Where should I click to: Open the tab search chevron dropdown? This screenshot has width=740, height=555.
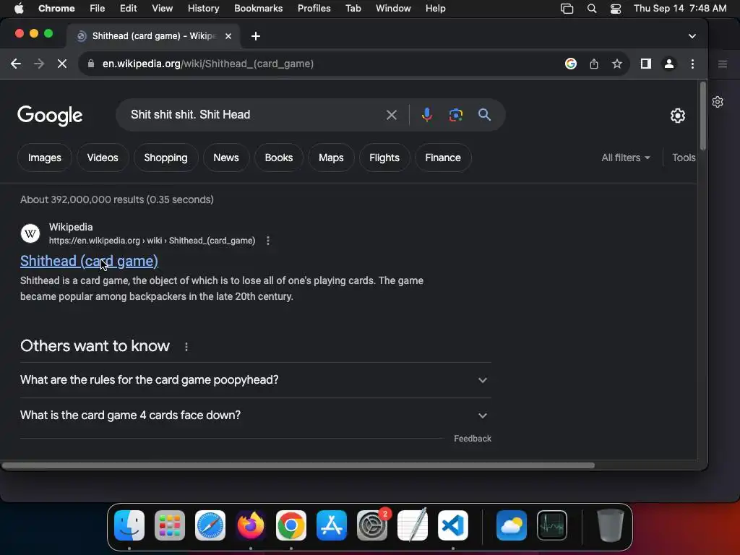pos(692,36)
